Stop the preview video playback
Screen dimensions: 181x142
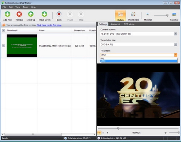tap(107, 133)
